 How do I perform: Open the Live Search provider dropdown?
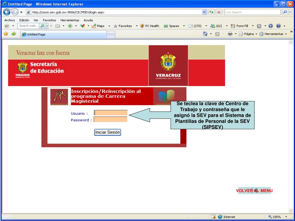[x=290, y=12]
